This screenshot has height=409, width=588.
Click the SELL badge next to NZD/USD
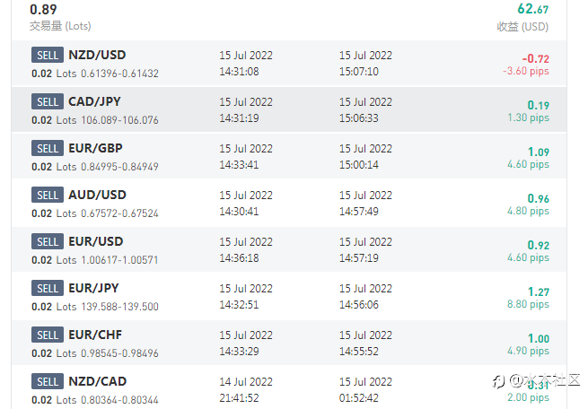(47, 55)
